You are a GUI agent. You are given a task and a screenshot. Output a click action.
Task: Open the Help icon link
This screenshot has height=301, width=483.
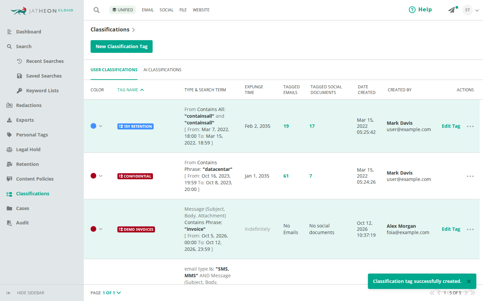click(x=412, y=10)
